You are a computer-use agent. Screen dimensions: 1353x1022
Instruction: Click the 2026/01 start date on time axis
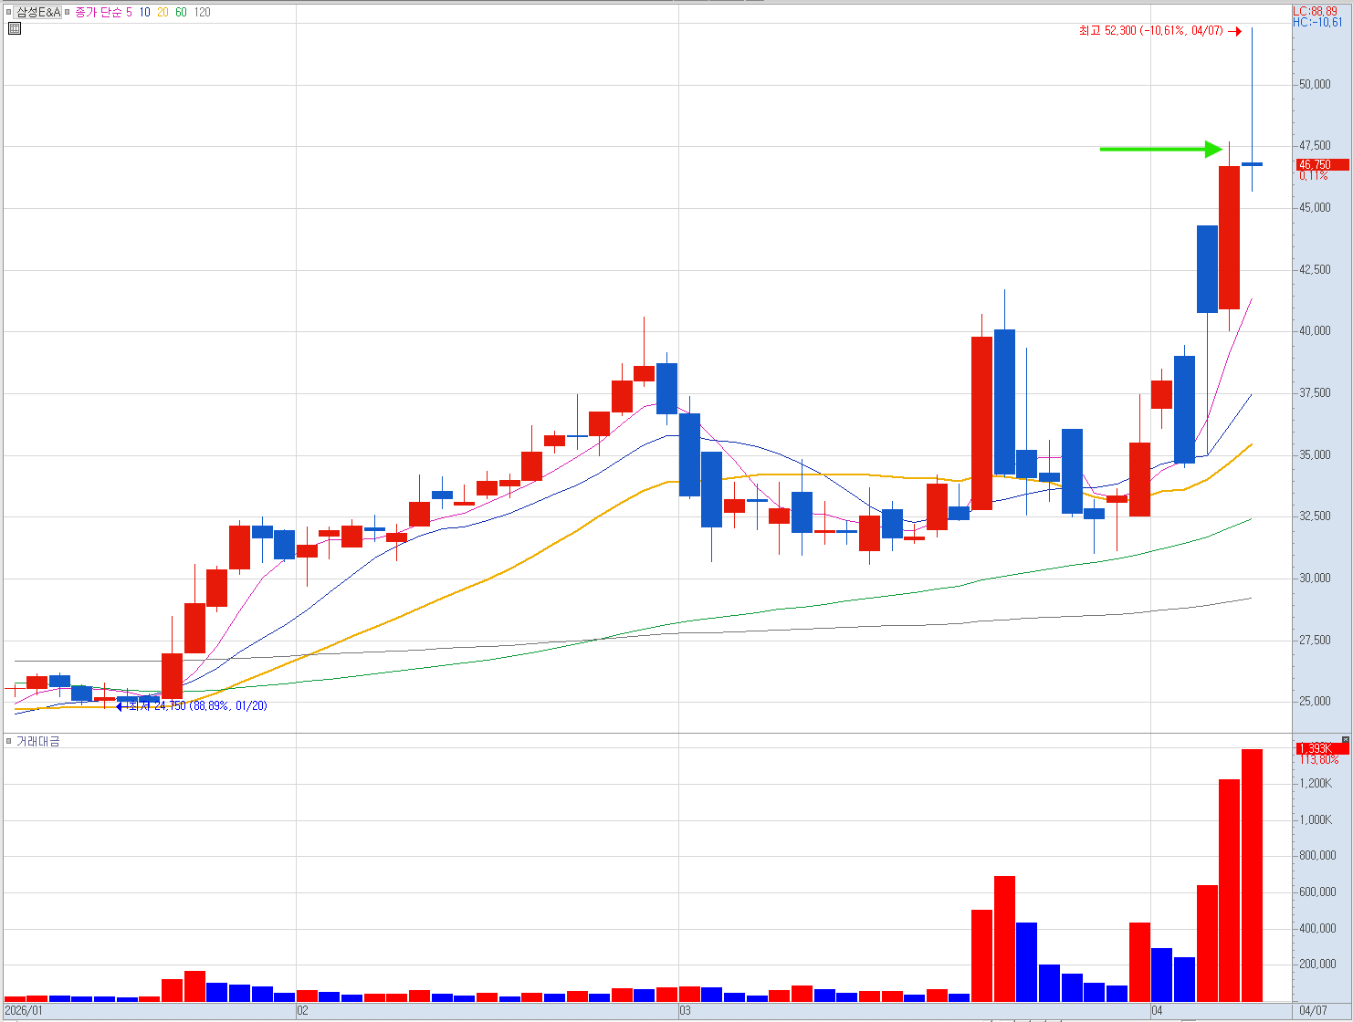(x=24, y=1010)
